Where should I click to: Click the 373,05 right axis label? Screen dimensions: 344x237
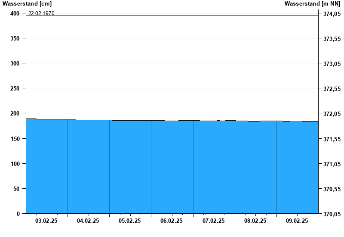click(331, 64)
